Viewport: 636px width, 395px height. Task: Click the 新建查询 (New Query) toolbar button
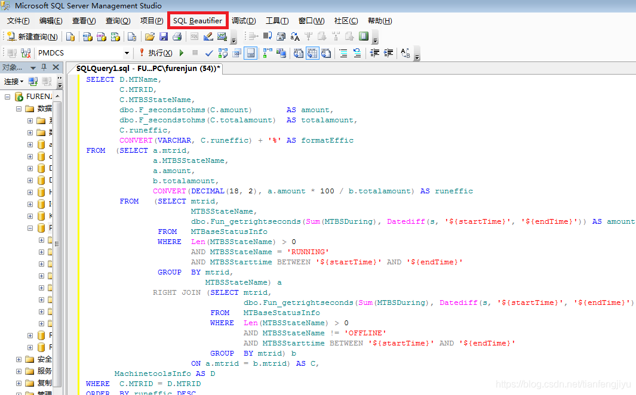pos(32,37)
